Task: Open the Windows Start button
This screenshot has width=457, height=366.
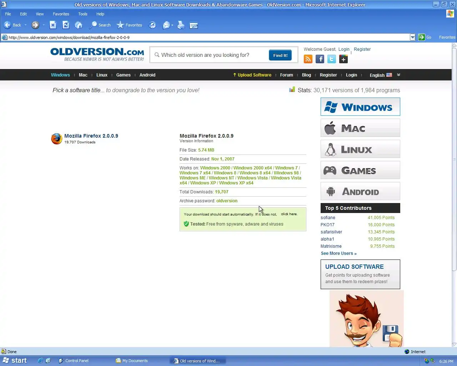Action: (15, 361)
